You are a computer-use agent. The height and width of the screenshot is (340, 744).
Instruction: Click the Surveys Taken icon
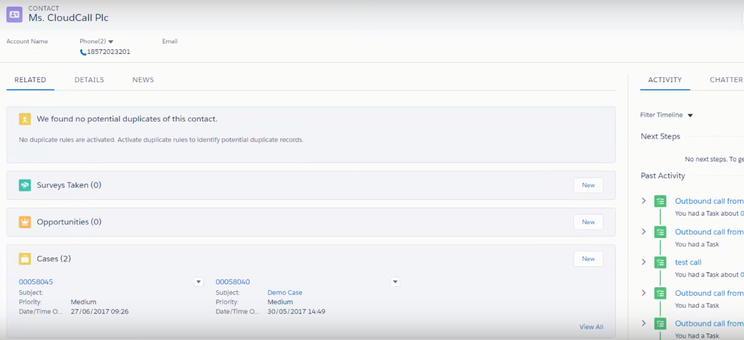(x=24, y=185)
